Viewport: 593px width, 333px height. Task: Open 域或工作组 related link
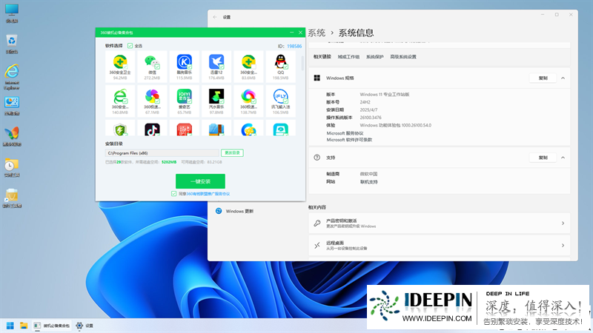point(348,57)
